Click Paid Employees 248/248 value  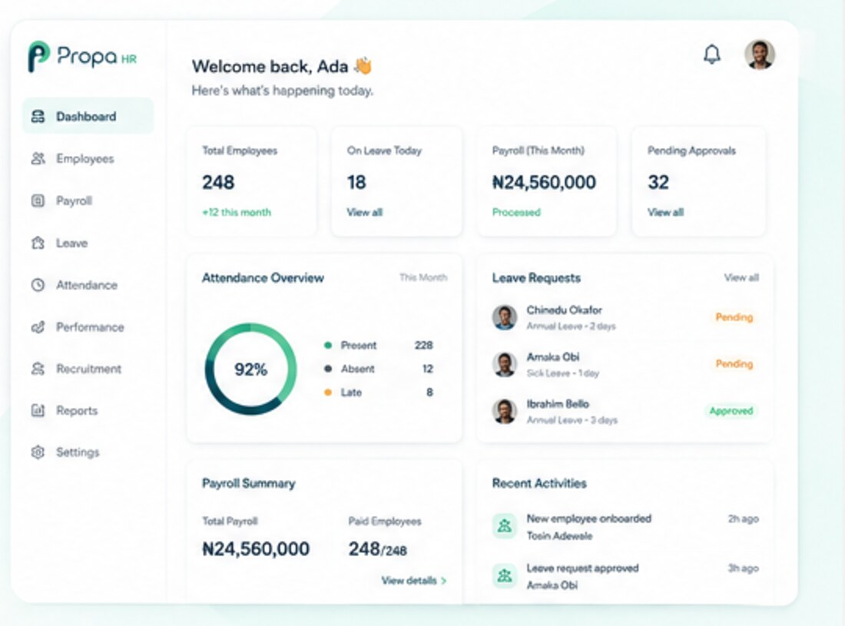(377, 549)
